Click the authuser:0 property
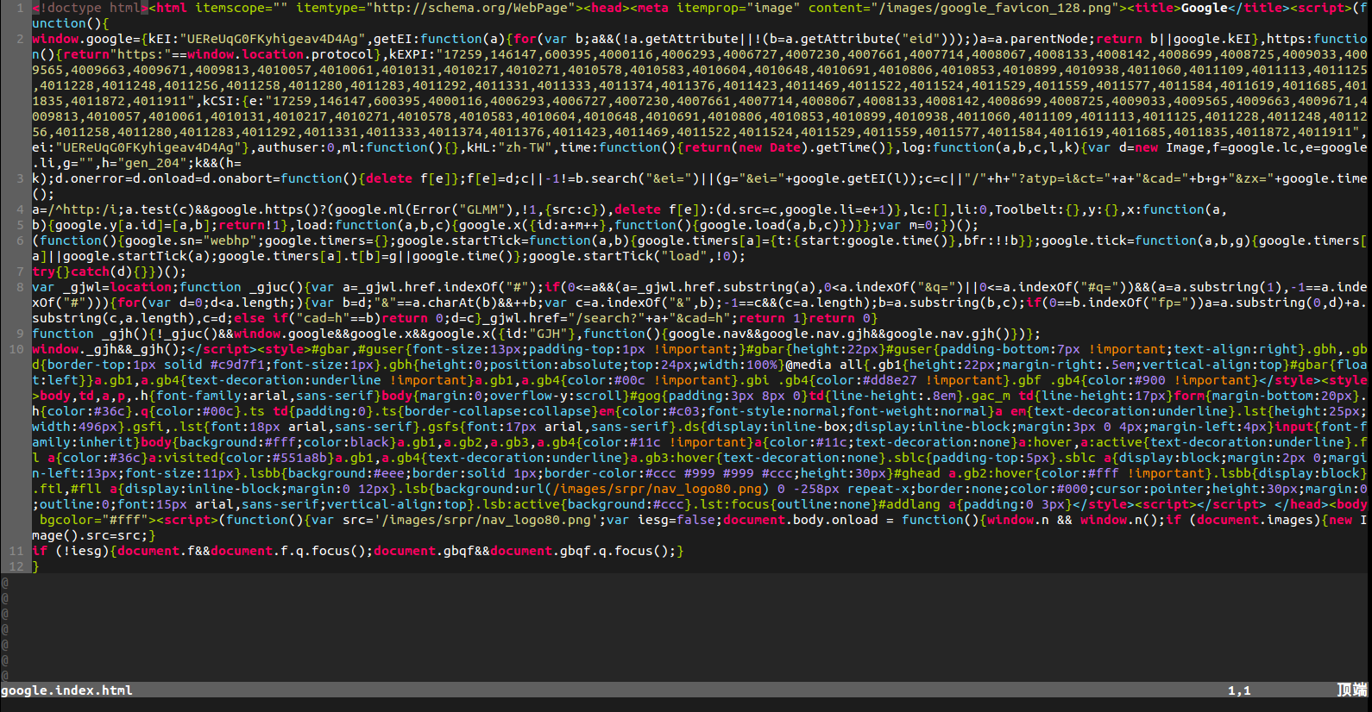Screen dimensions: 1372x712 (296, 147)
